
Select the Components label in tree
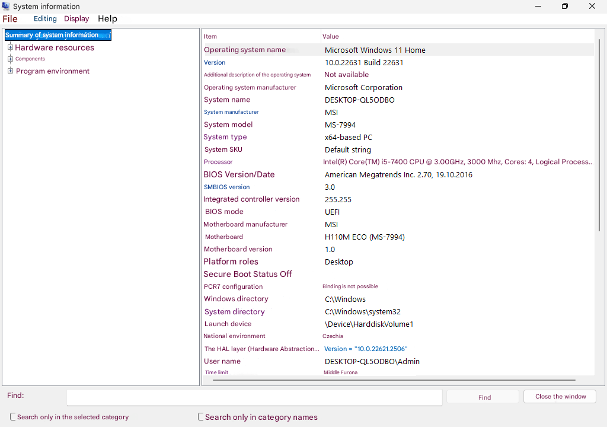(x=30, y=59)
